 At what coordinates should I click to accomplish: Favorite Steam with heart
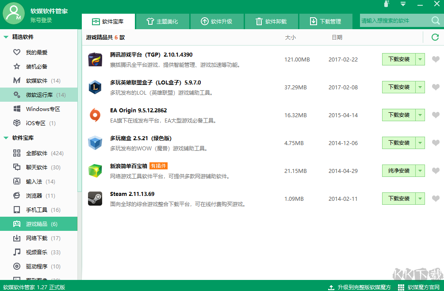[436, 199]
